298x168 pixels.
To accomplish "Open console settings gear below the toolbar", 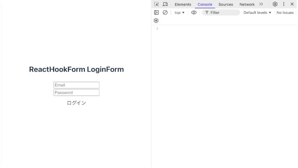I will (156, 21).
